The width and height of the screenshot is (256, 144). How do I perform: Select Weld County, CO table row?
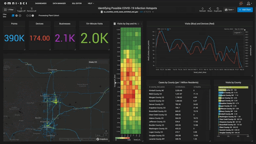pyautogui.click(x=178, y=94)
